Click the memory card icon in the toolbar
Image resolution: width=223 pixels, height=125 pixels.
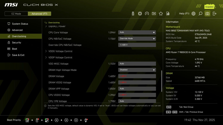154,14
